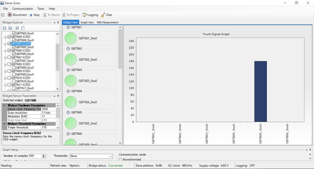
Task: Select all widgets via check-all icon
Action: coord(17,28)
